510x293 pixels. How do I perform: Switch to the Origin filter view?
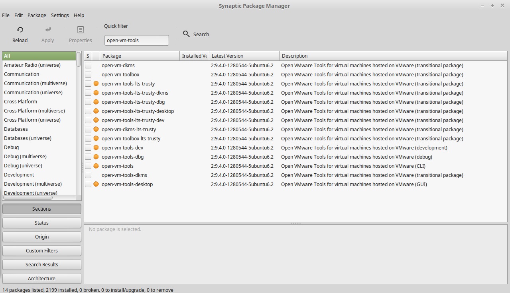42,237
